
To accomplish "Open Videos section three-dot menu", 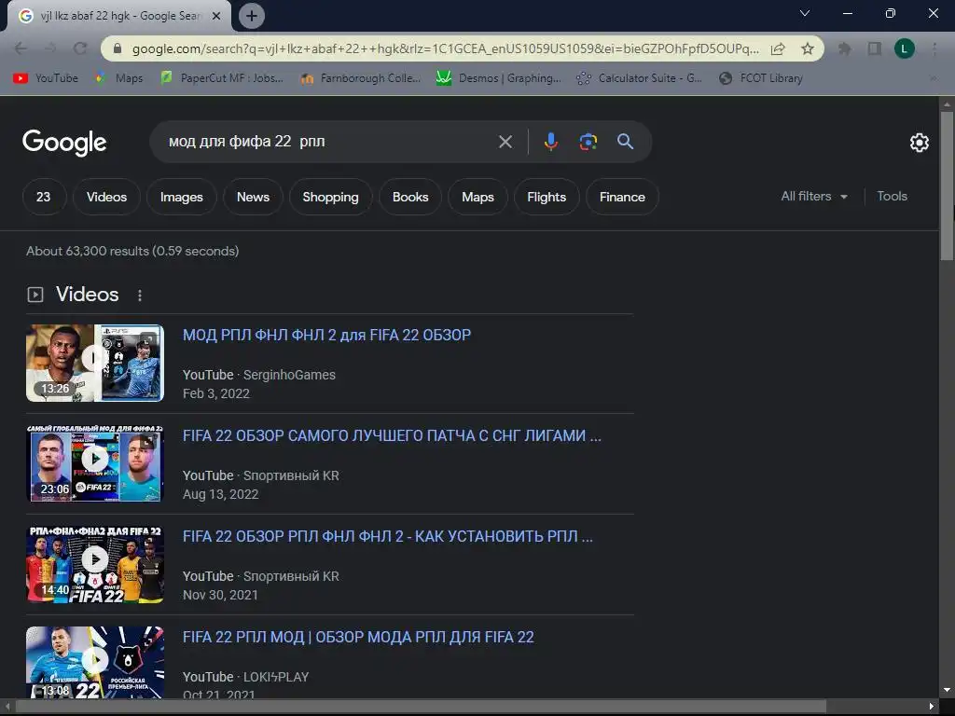I will point(140,296).
